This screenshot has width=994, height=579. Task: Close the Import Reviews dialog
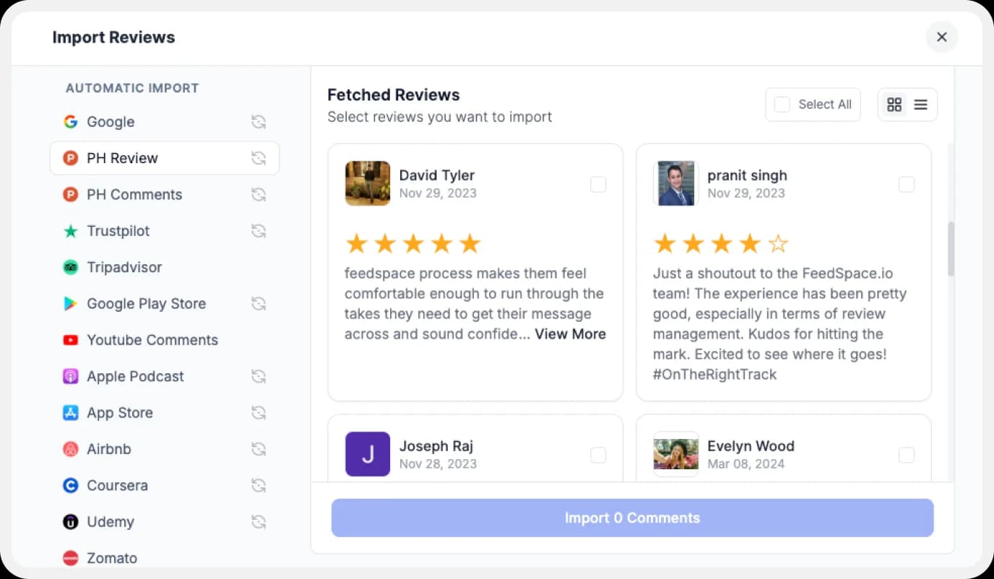941,37
